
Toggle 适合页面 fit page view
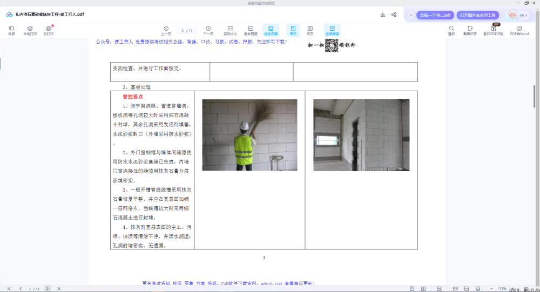(x=271, y=30)
